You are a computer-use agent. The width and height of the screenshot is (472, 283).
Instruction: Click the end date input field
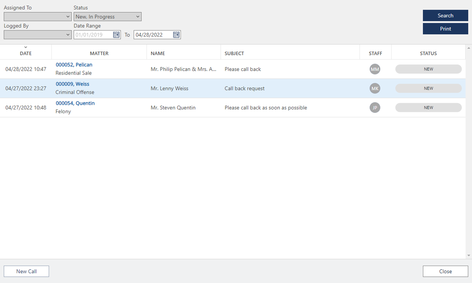[x=152, y=35]
